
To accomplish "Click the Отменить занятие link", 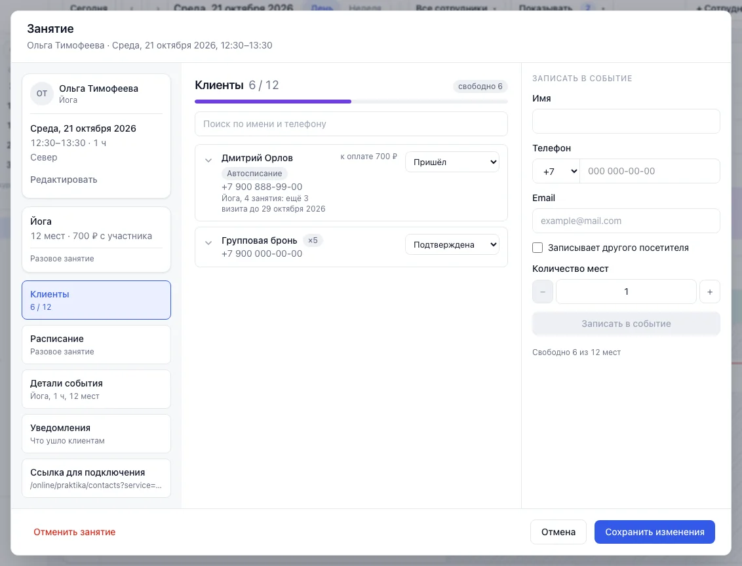I will (x=74, y=532).
